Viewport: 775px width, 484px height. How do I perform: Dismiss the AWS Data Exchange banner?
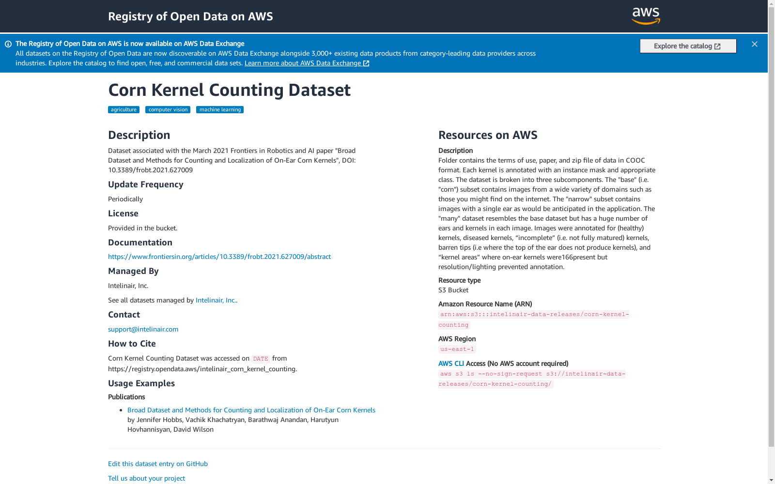pos(755,44)
